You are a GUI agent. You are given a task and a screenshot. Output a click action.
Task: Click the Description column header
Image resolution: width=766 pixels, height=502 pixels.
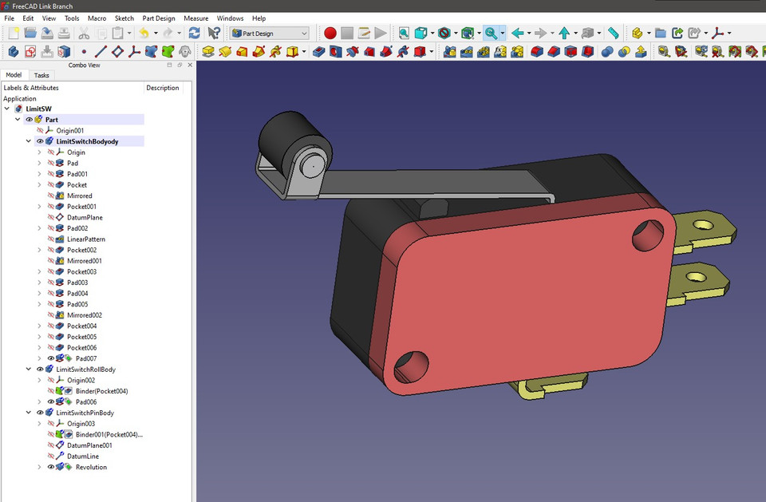pos(163,88)
